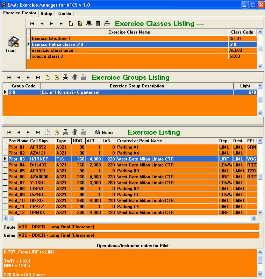Viewport: 265px width, 279px height.
Task: Select call sign Y-OSHI cell
Action: pos(42,183)
